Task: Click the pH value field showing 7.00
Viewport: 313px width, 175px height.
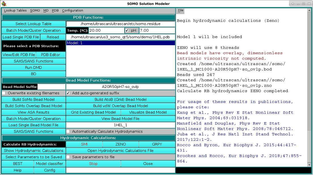Action: pos(157,31)
